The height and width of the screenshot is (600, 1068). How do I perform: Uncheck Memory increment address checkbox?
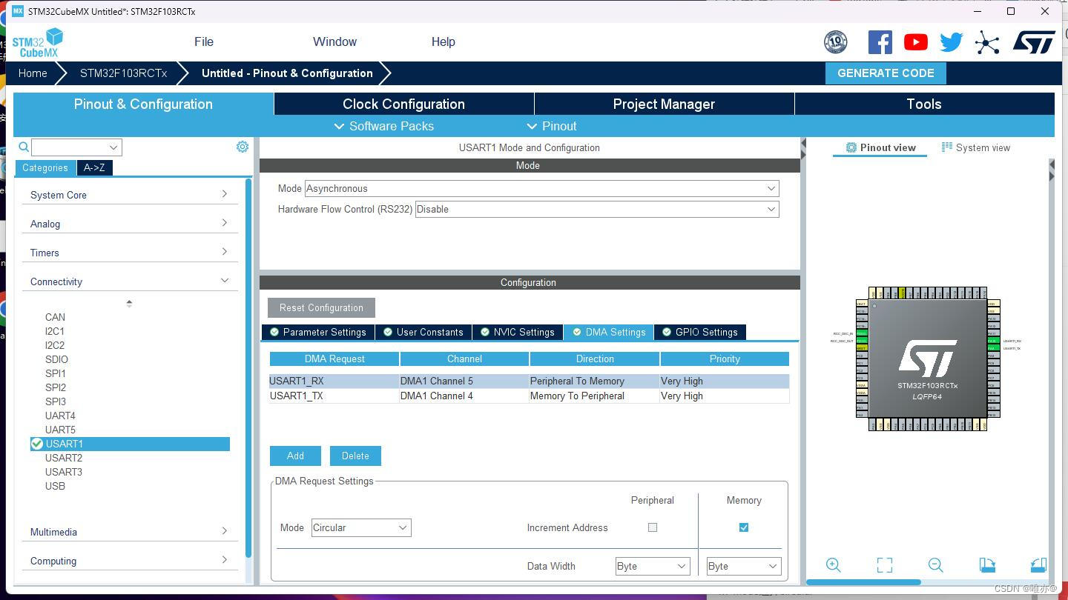[x=744, y=527]
